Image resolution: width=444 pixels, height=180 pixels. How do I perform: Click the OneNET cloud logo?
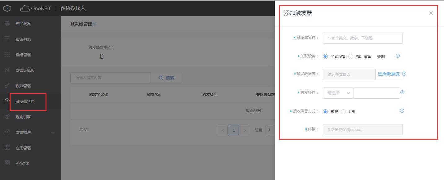(35, 8)
